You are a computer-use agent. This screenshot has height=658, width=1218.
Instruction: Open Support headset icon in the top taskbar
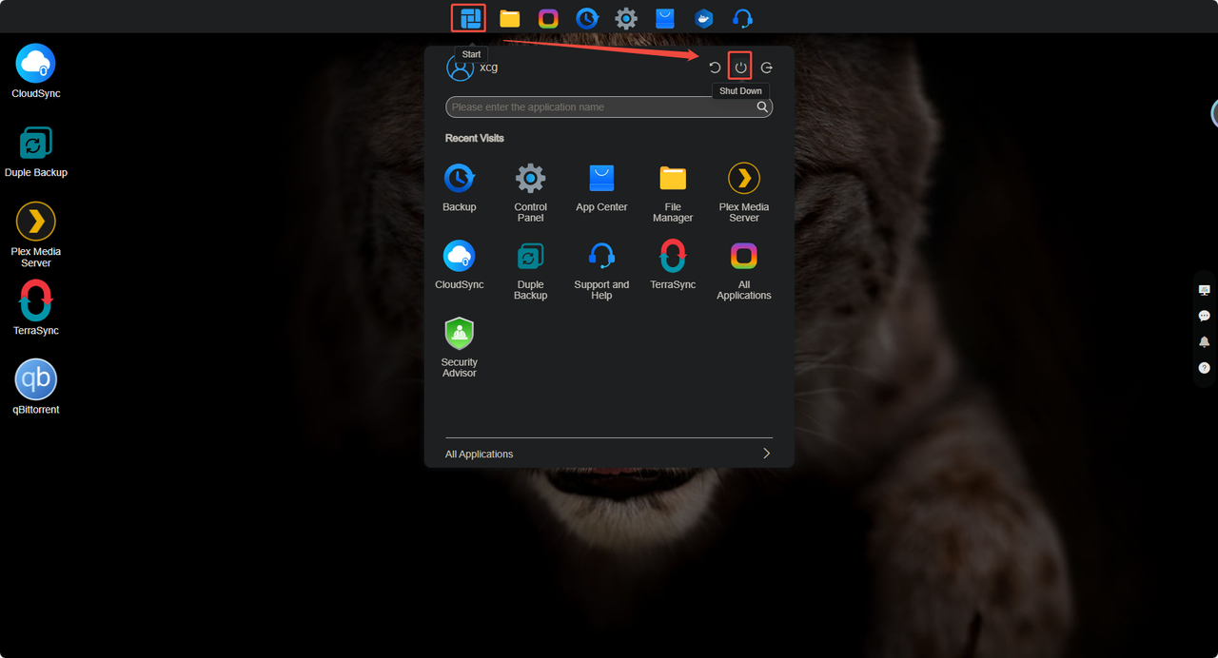pyautogui.click(x=742, y=18)
